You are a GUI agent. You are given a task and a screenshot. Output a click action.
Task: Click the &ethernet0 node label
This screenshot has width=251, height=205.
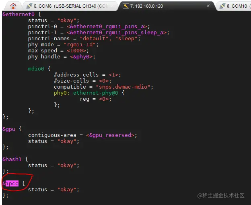click(19, 14)
